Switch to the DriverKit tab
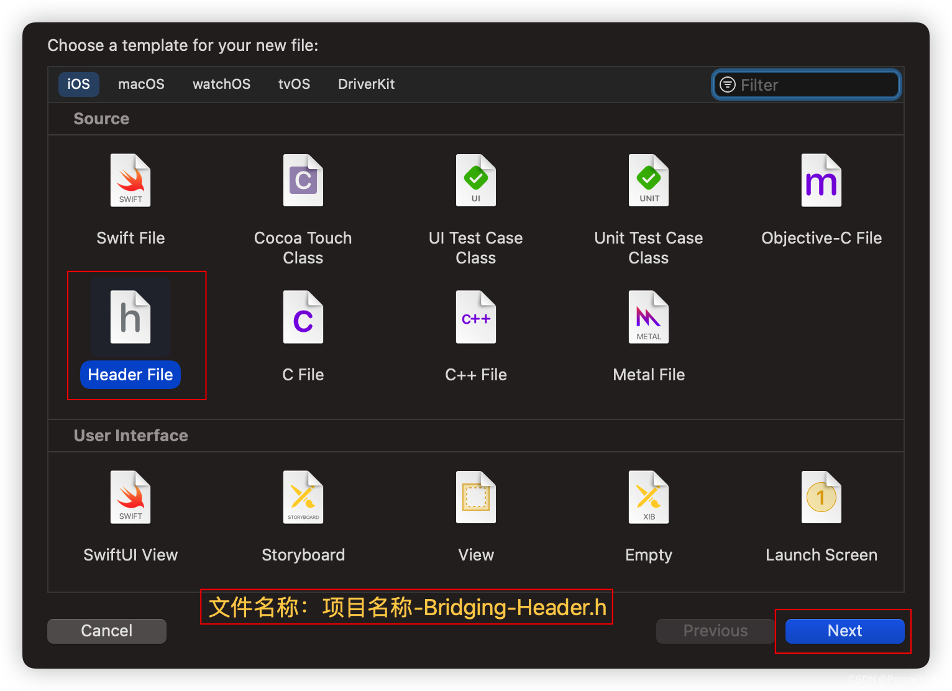Screen dimensions: 952x691 (367, 84)
